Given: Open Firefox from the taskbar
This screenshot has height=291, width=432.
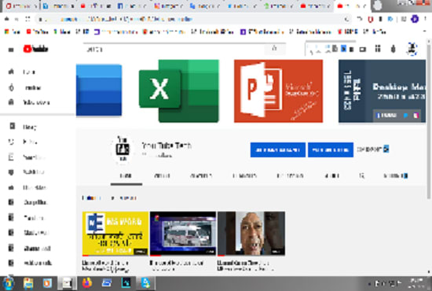Looking at the screenshot, I should [86, 283].
